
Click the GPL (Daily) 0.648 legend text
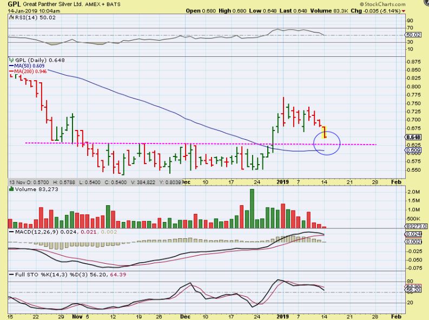click(39, 60)
